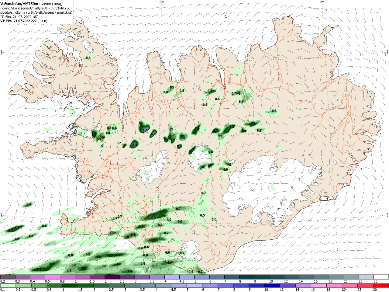Pick the violet swatch labeled 12 in the lower legend row

(x=287, y=286)
